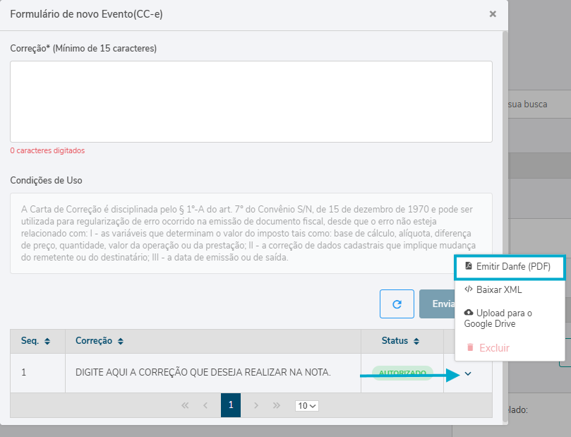Jump to the first page arrow
Viewport: 571px width, 437px height.
[x=186, y=406]
